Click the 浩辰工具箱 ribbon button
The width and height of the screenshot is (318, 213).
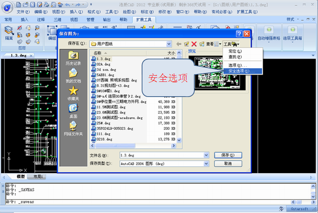tap(293, 34)
